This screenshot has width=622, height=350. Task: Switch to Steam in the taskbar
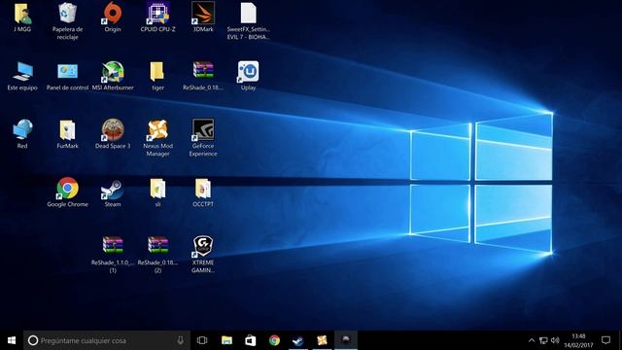click(298, 340)
